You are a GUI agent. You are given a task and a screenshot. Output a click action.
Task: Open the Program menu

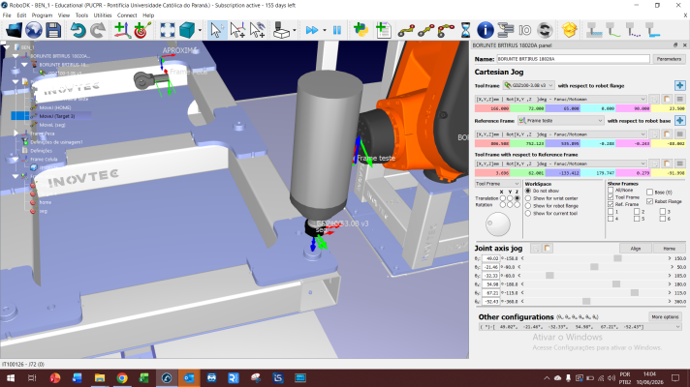(x=42, y=15)
